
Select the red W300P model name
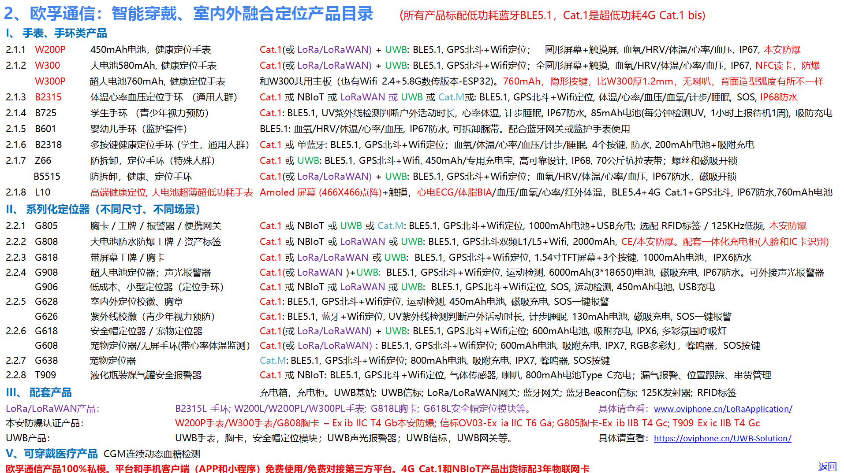(x=50, y=81)
